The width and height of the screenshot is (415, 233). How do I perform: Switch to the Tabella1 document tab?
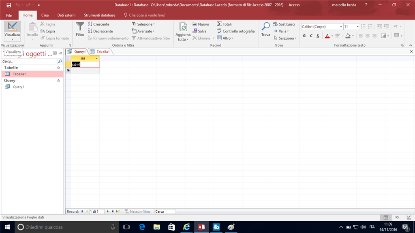pos(100,51)
